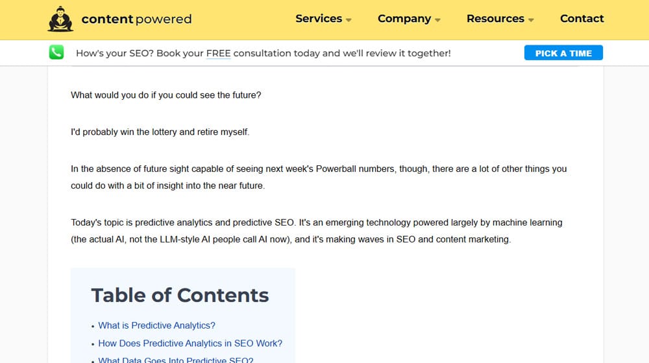649x363 pixels.
Task: Go to the Contact page
Action: [582, 19]
